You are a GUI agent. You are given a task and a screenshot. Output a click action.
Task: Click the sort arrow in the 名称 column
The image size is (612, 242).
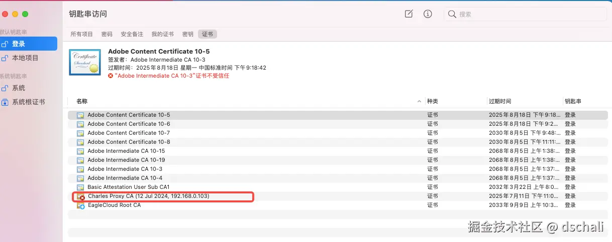(420, 102)
